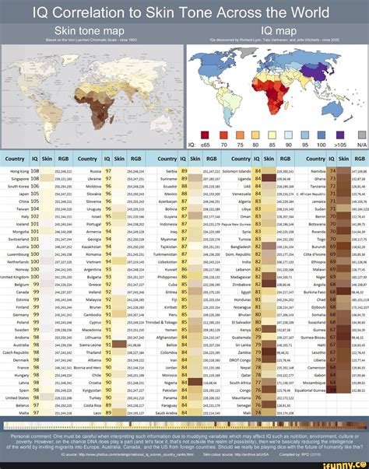Image resolution: width=369 pixels, height=469 pixels.
Task: Select the 'Suriname' country cell
Action: (x=169, y=179)
